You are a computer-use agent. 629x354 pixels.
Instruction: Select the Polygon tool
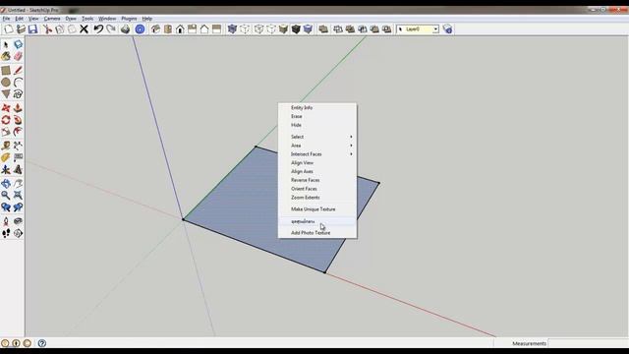pos(6,94)
